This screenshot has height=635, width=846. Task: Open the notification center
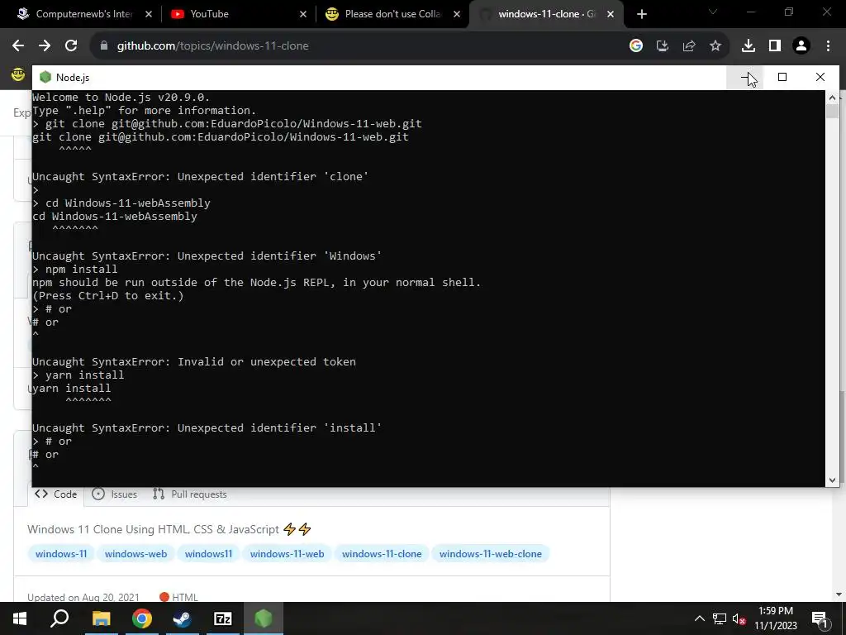click(819, 618)
